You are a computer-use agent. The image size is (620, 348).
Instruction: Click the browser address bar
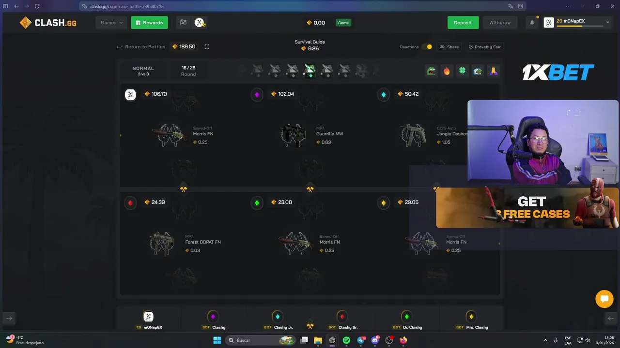pyautogui.click(x=291, y=6)
